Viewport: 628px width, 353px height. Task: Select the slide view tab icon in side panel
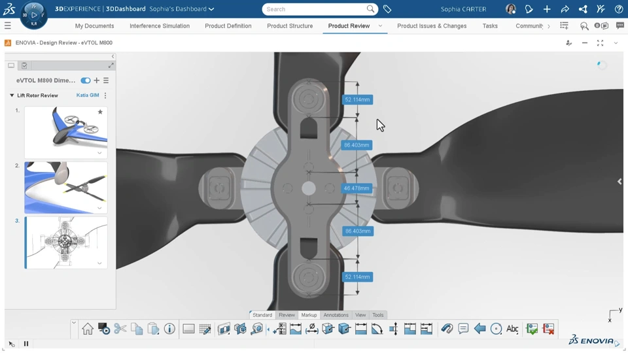[x=11, y=65]
